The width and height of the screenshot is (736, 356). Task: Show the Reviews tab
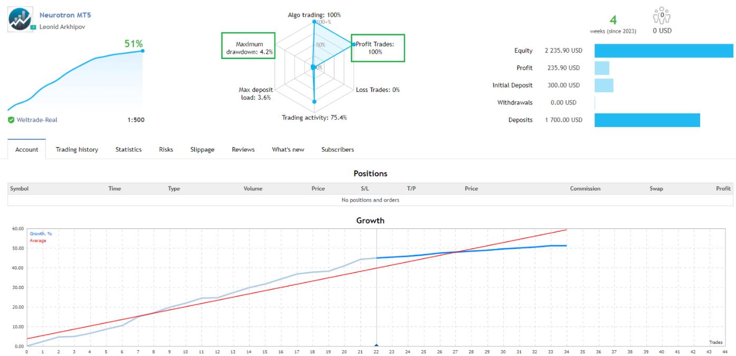pos(243,150)
